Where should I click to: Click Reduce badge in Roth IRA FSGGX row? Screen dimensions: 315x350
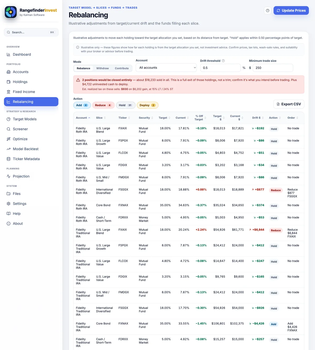(276, 190)
